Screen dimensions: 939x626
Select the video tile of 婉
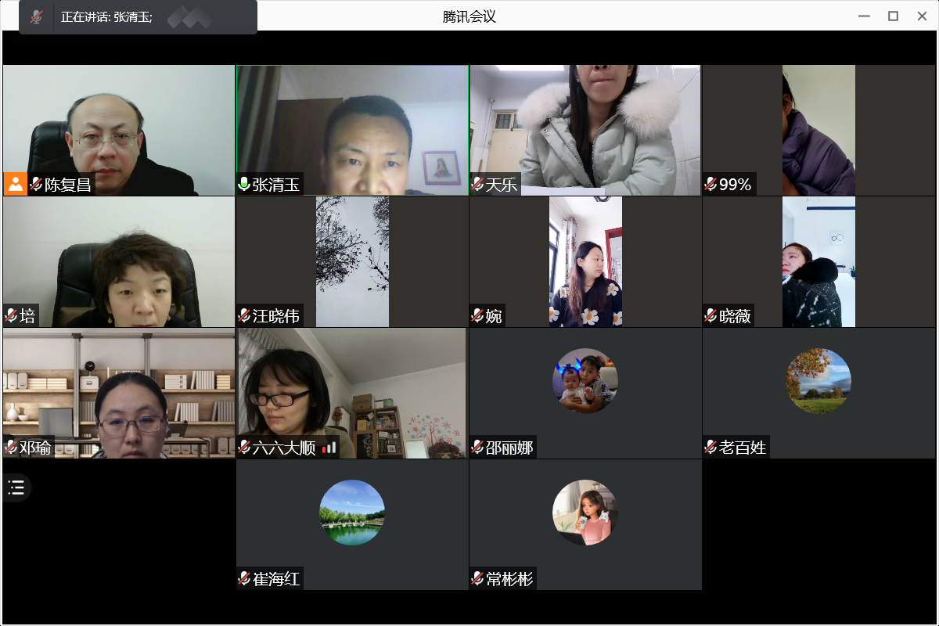585,261
